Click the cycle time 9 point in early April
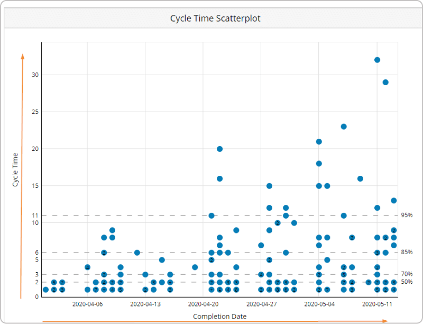The height and width of the screenshot is (324, 423). click(x=112, y=230)
